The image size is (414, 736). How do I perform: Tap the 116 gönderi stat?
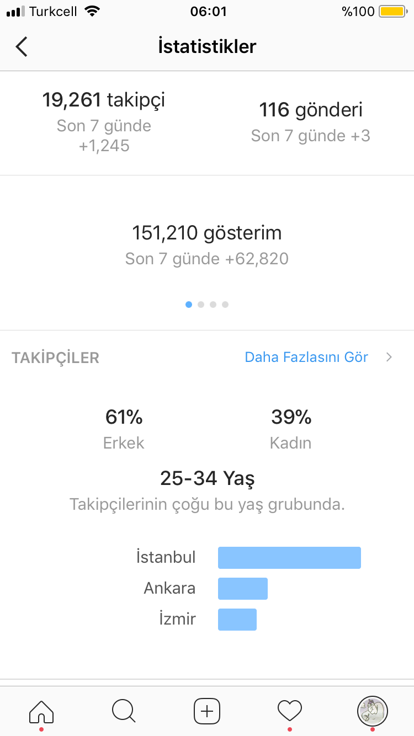pyautogui.click(x=311, y=122)
